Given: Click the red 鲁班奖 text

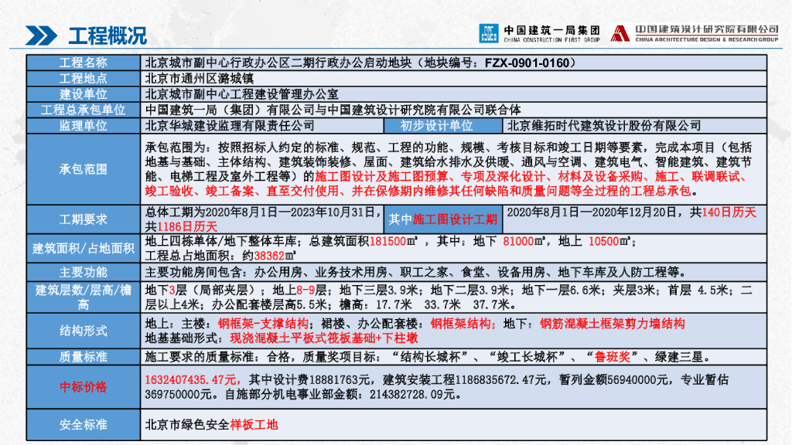Looking at the screenshot, I should 613,357.
